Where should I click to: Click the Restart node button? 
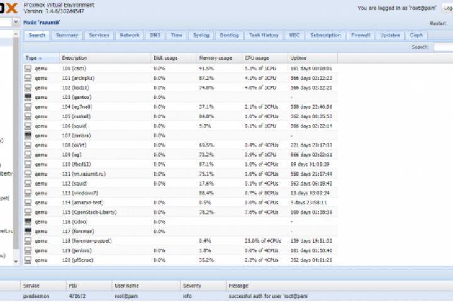[438, 23]
